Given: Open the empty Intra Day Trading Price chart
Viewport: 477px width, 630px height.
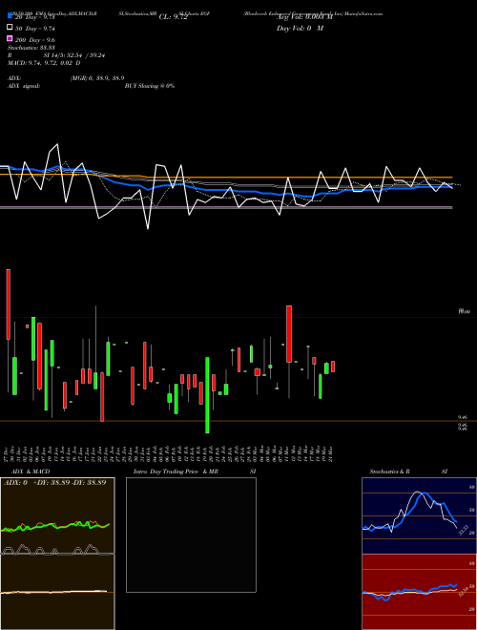Looking at the screenshot, I should point(191,535).
